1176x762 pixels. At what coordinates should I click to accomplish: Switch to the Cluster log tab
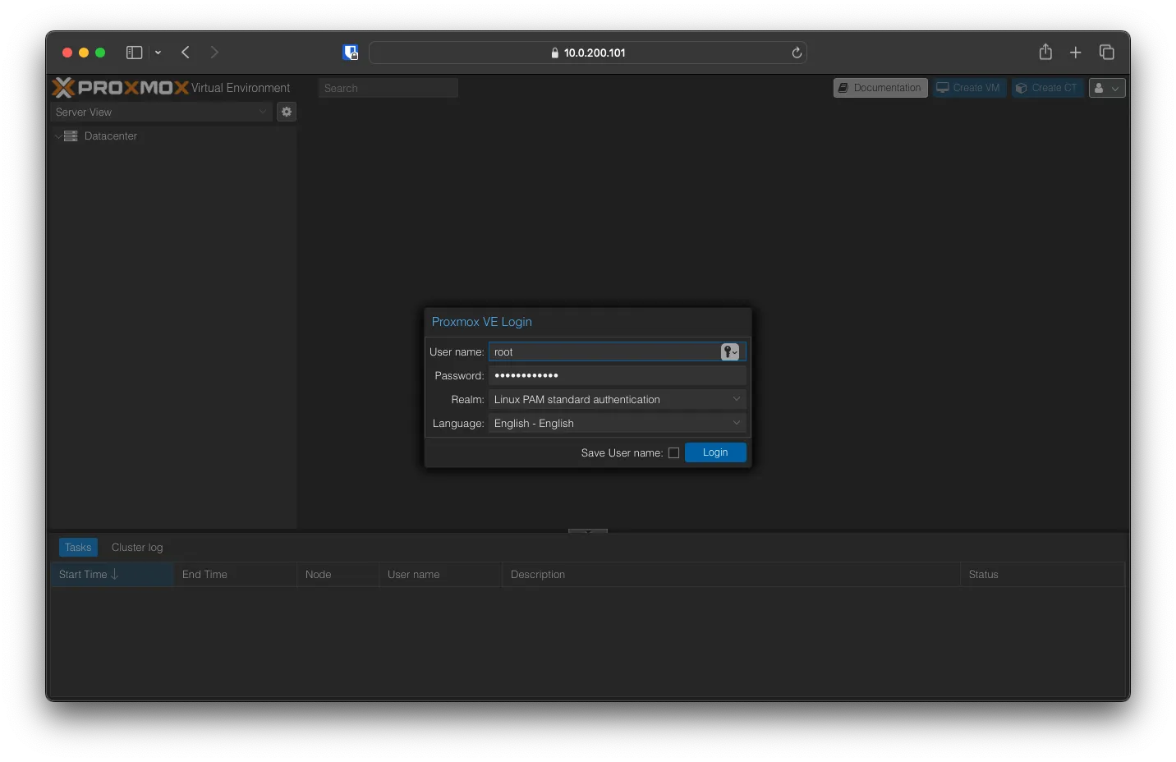point(137,548)
